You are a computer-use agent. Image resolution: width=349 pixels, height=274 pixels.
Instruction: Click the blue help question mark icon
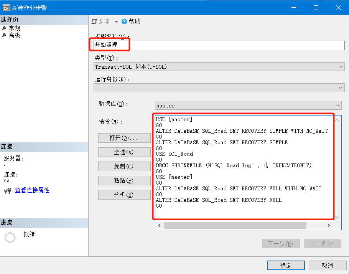[124, 21]
